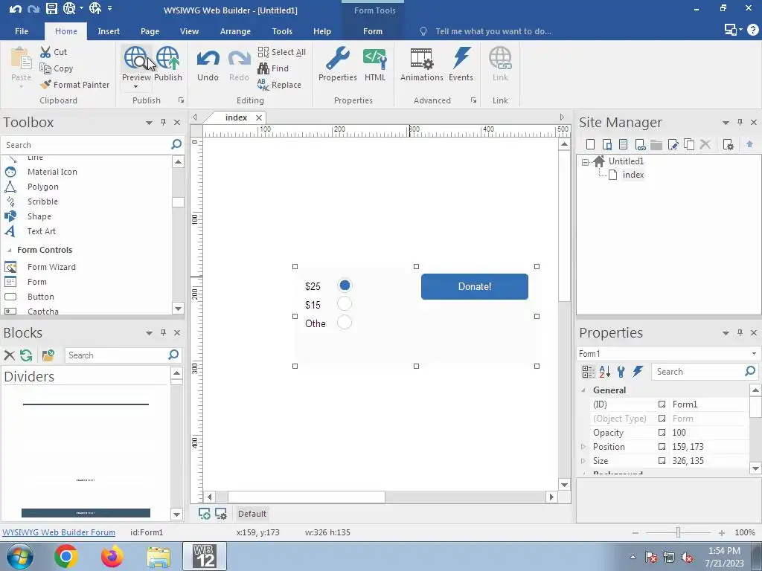Switch to the Insert ribbon tab
This screenshot has width=762, height=571.
(x=109, y=31)
